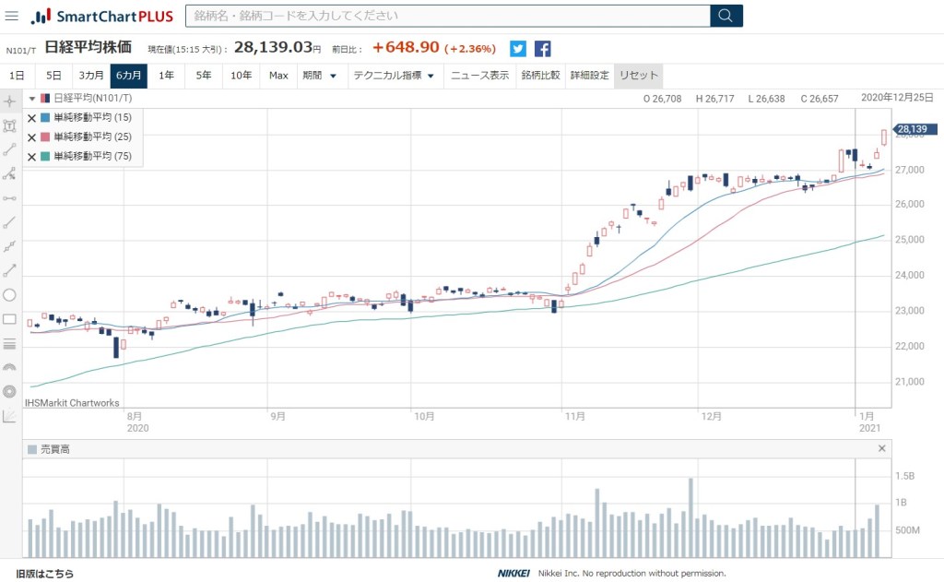Click the search magnifier button
Viewport: 944px width, 582px height.
pyautogui.click(x=726, y=16)
